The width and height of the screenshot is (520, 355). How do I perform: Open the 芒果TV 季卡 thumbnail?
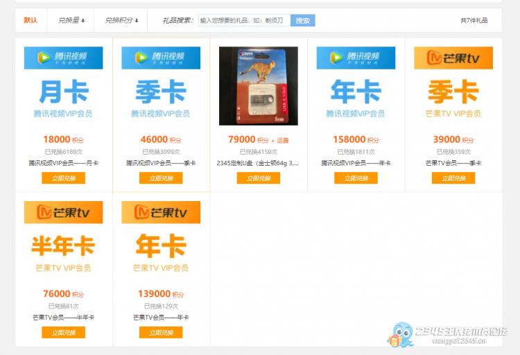click(x=453, y=86)
